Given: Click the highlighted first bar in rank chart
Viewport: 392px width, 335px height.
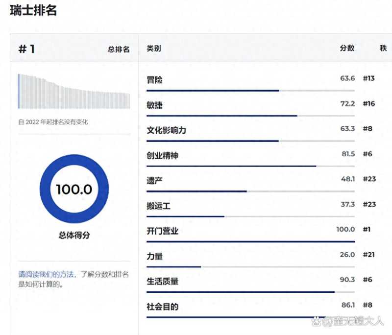Looking at the screenshot, I should point(19,91).
